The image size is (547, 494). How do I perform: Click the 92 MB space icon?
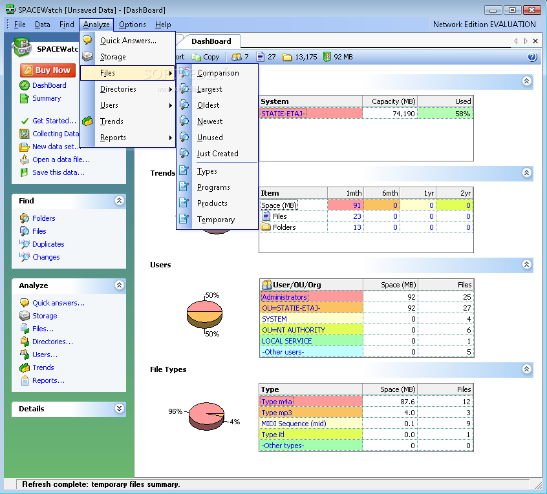pyautogui.click(x=327, y=57)
